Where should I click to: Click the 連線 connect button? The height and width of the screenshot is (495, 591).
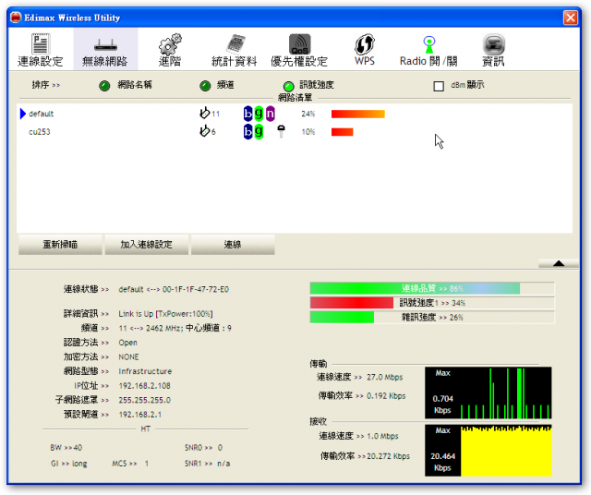[x=233, y=245]
